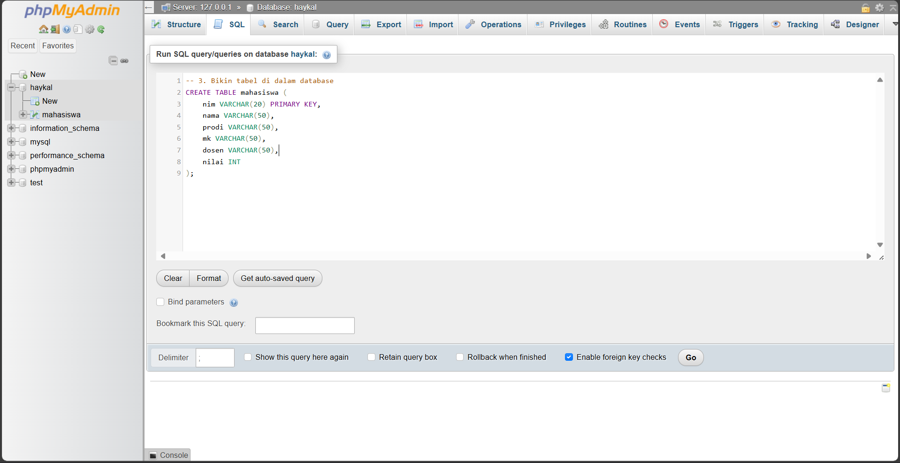
Task: Click the haykal database cylinder icon
Action: (x=23, y=88)
